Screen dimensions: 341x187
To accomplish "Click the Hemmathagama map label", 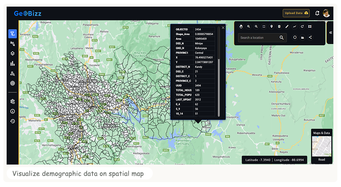I will pyautogui.click(x=51, y=145).
